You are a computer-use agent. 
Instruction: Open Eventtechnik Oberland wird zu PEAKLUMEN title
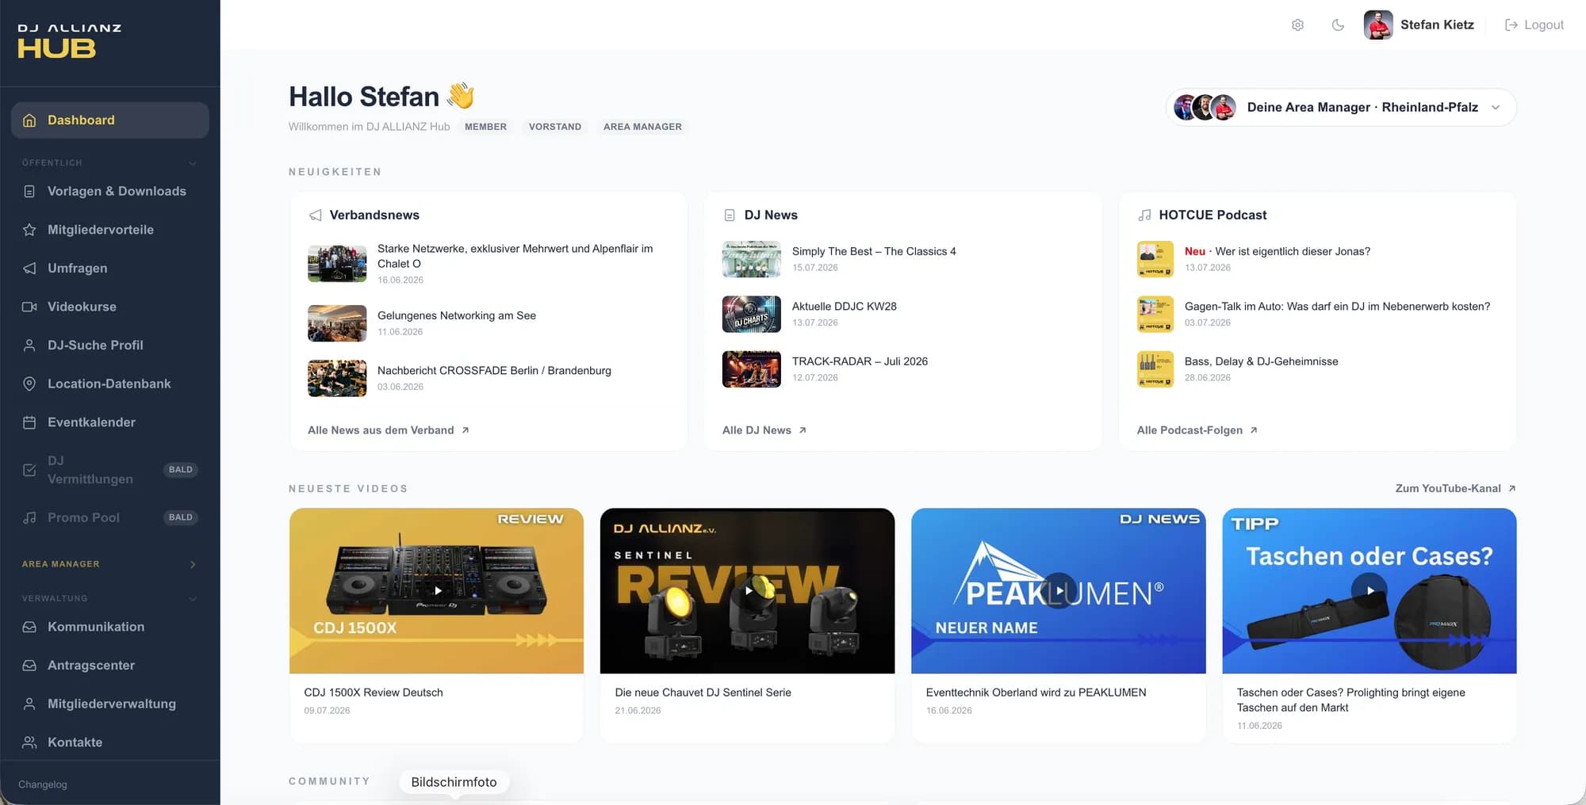point(1036,692)
